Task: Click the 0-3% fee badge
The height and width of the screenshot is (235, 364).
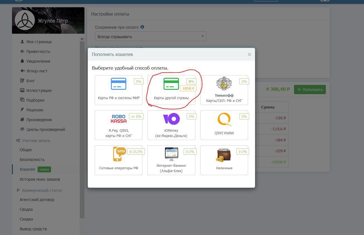Action: click(x=243, y=151)
